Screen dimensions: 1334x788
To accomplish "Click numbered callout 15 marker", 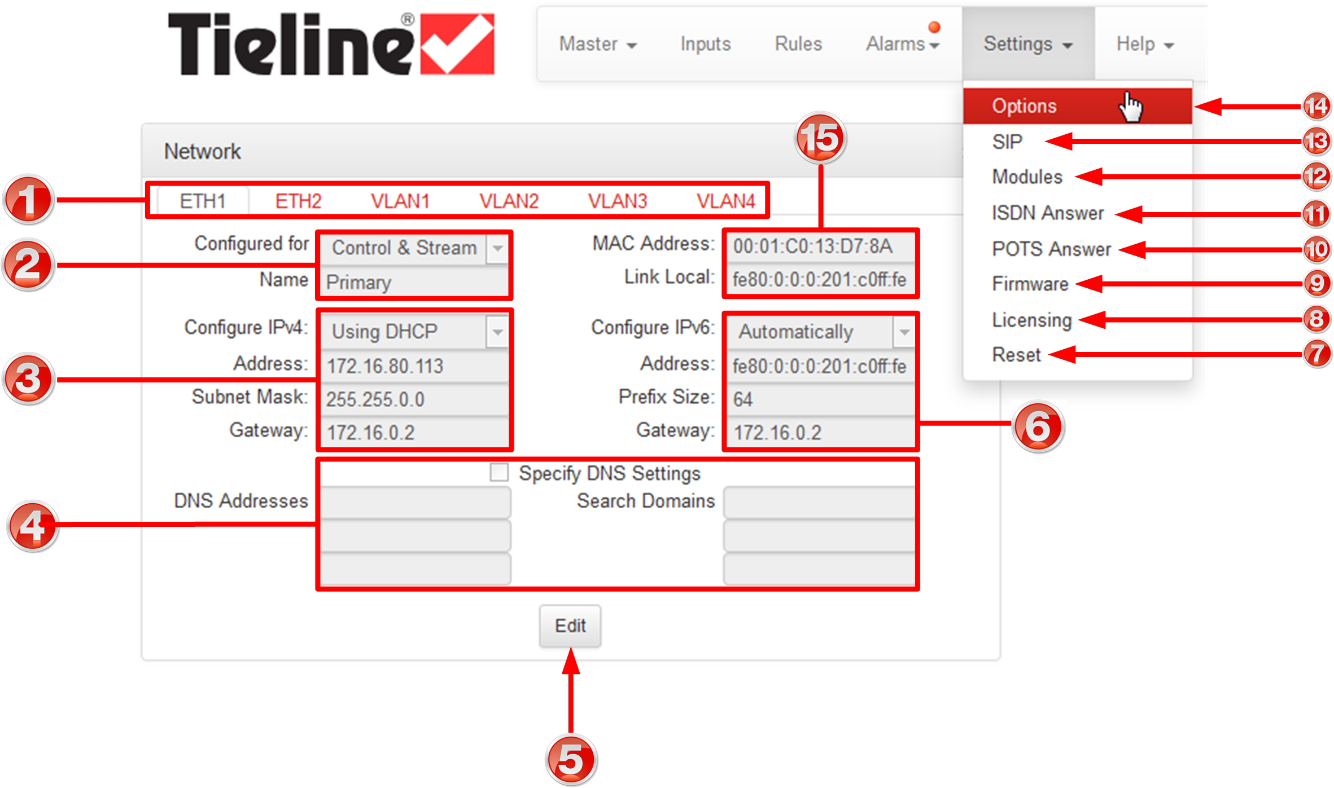I will (820, 138).
